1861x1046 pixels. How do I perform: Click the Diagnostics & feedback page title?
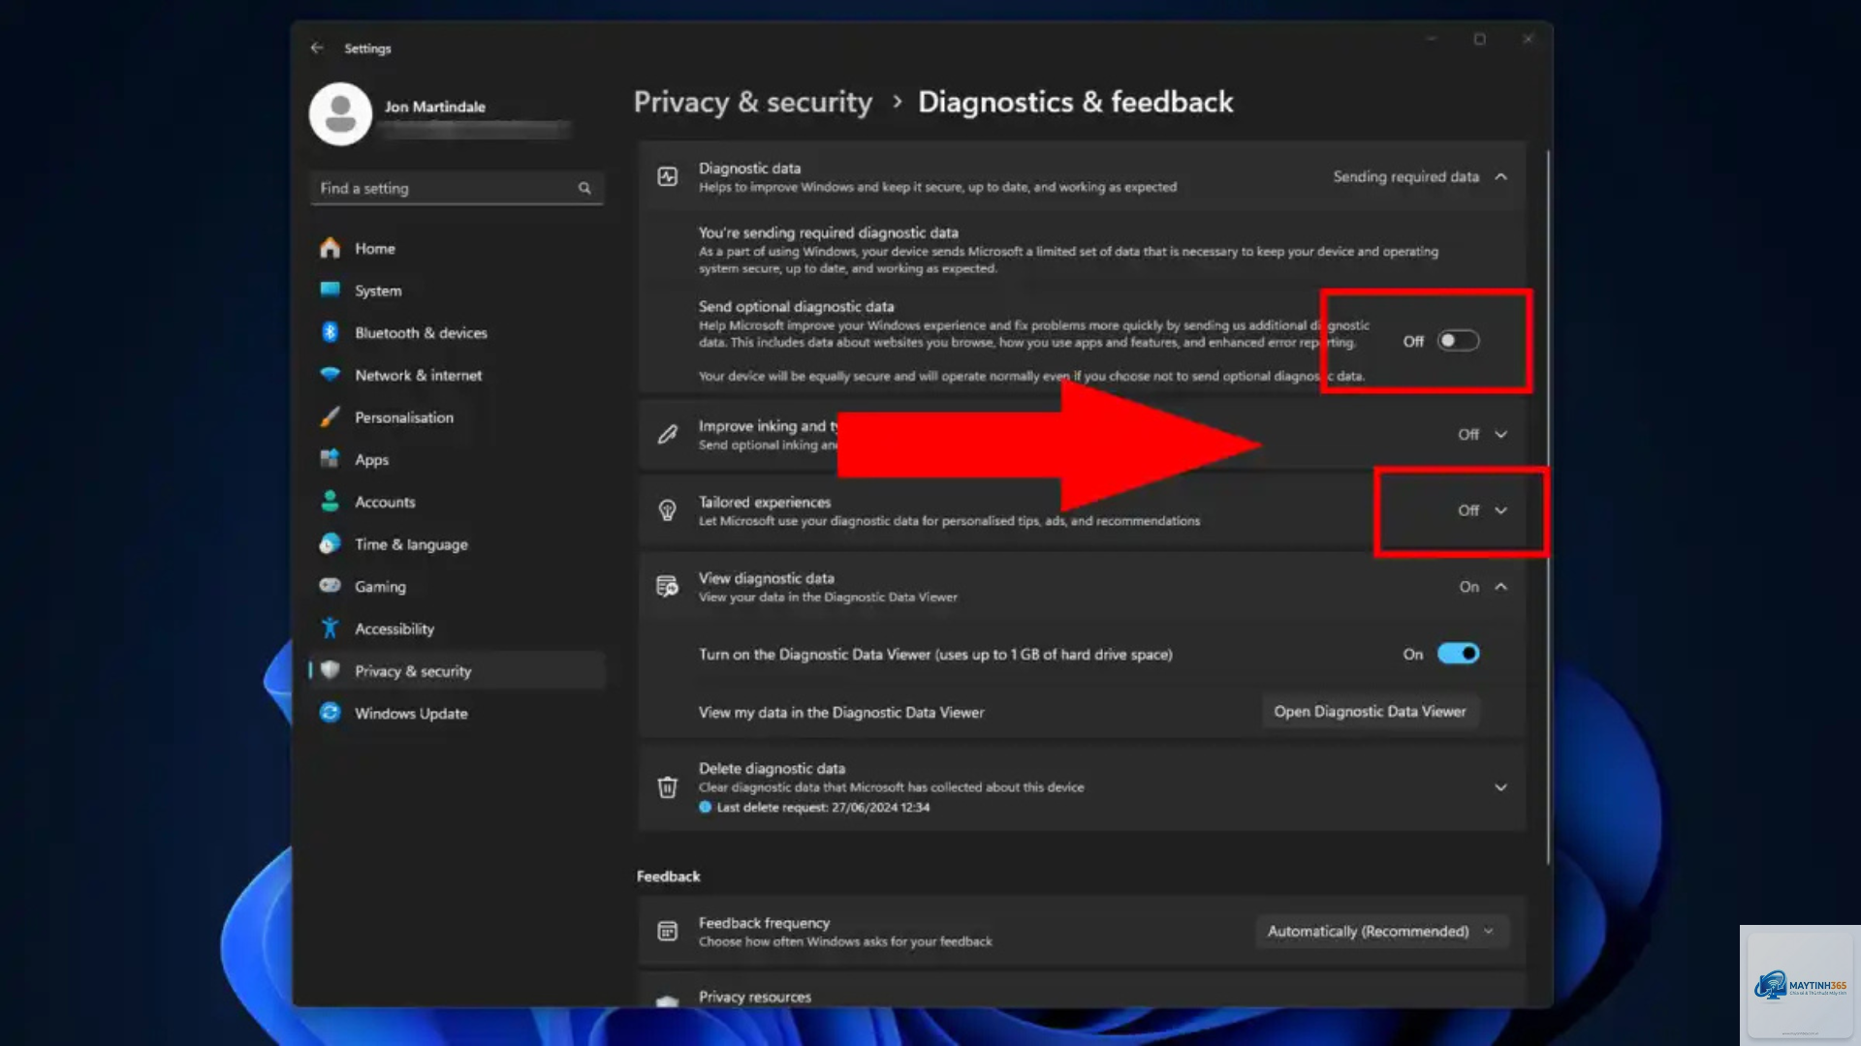1076,102
